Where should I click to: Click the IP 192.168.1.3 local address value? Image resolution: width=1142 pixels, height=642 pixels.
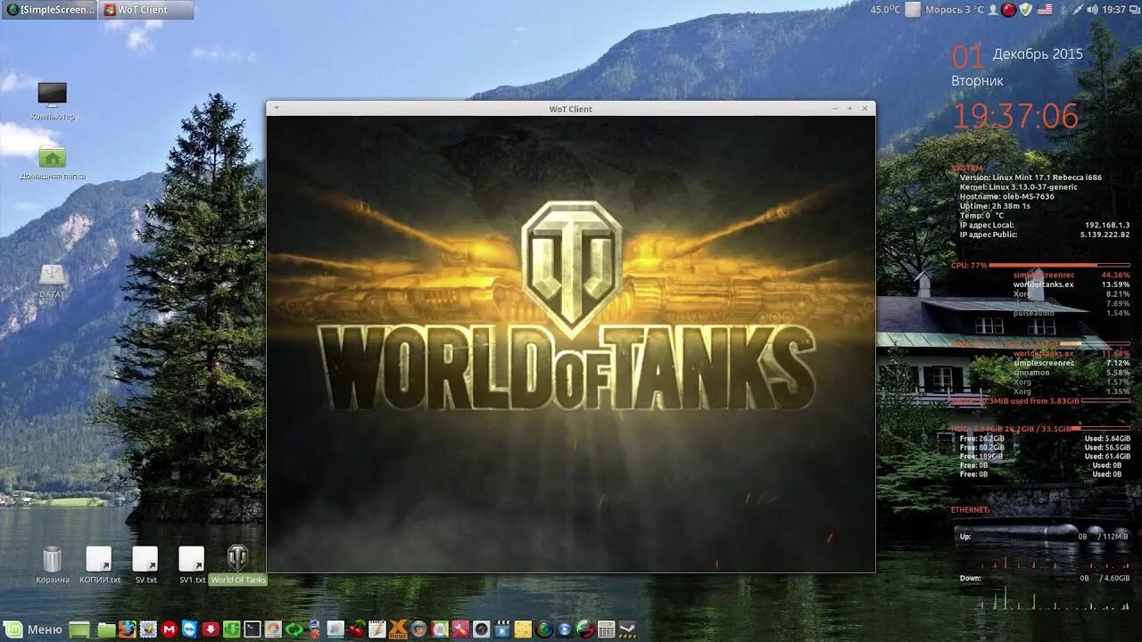tap(1107, 225)
